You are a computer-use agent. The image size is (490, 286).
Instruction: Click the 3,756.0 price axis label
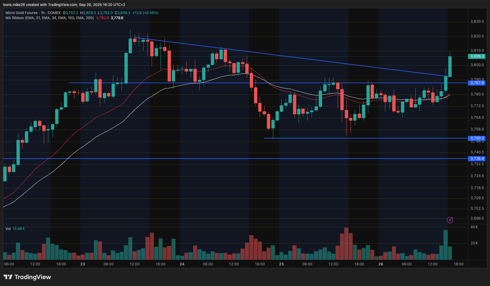coord(477,130)
